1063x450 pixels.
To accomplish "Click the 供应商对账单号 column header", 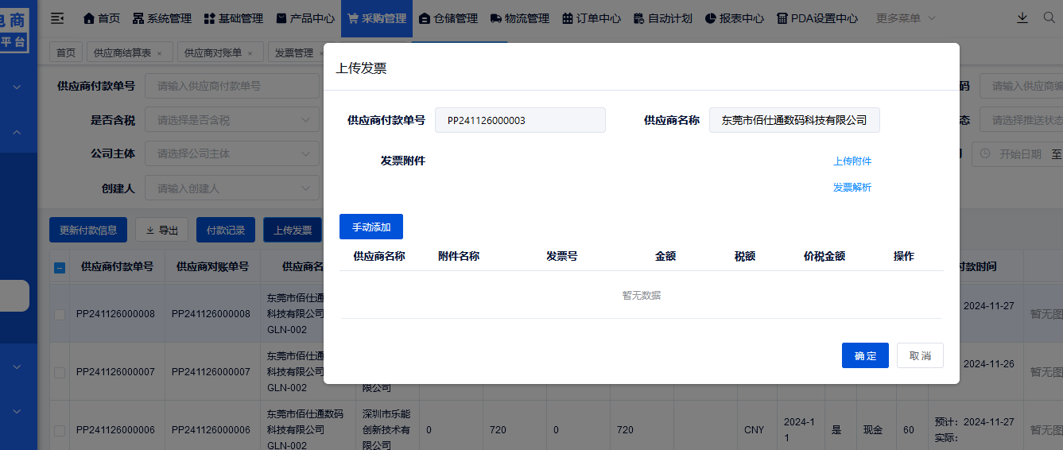I will click(212, 267).
